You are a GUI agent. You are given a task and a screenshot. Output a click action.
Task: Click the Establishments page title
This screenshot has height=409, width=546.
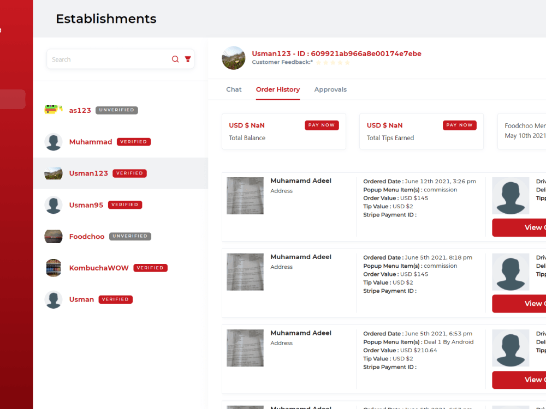[x=106, y=19]
